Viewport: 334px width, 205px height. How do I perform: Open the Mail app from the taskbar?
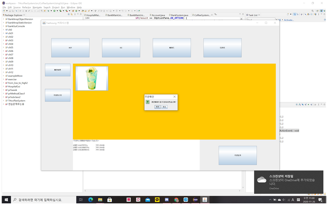147,200
